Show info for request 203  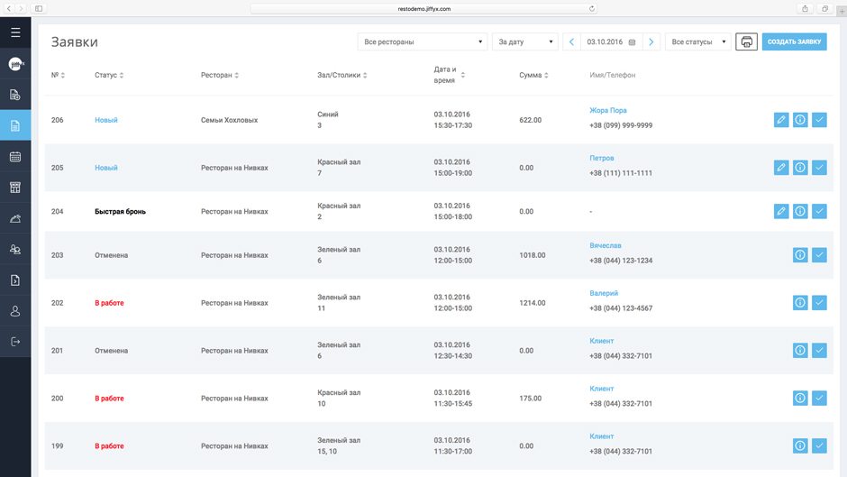click(x=800, y=255)
